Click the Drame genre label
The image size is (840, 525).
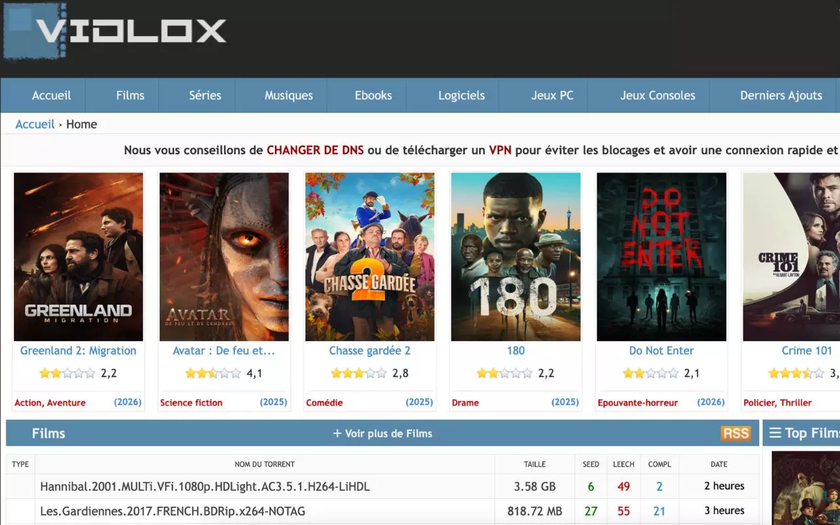465,403
